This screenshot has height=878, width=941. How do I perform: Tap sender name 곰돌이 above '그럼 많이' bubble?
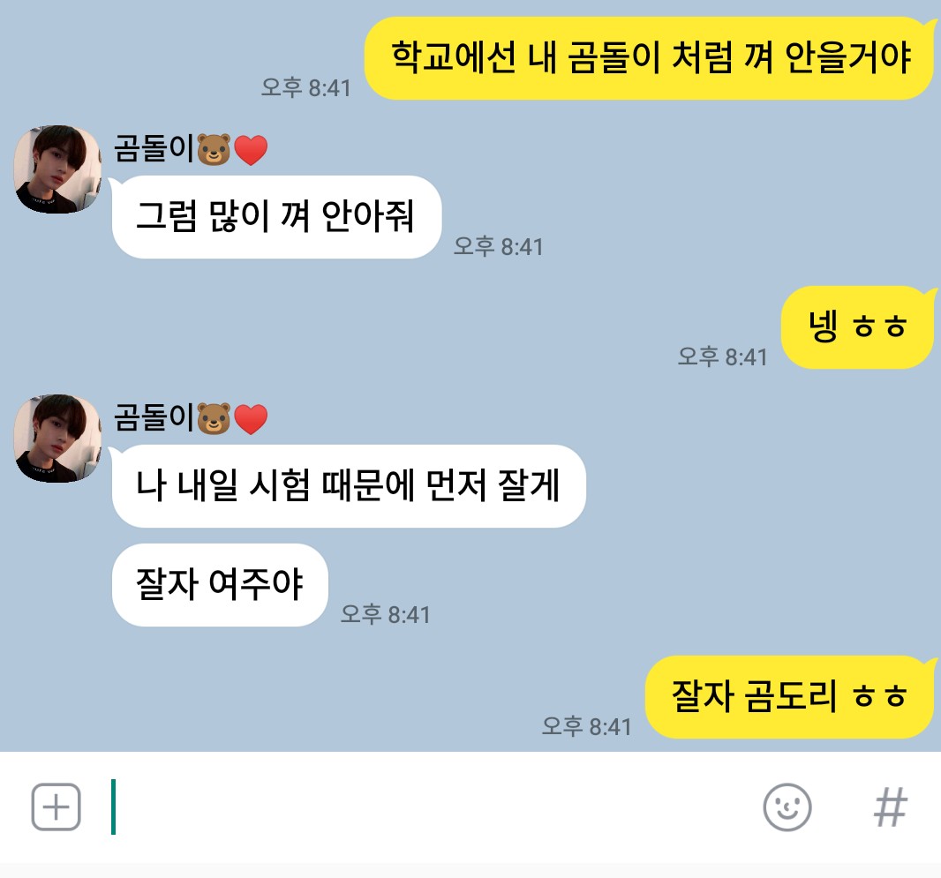coord(154,148)
